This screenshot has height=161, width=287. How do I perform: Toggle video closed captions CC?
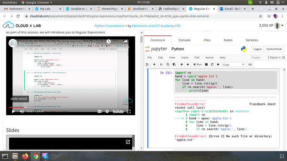[x=99, y=111]
